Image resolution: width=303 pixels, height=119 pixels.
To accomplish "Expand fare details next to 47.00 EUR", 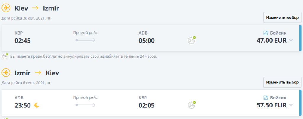I will pyautogui.click(x=291, y=41).
